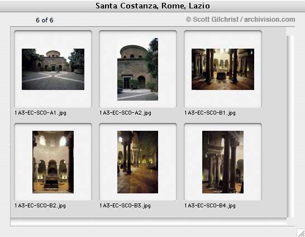
Task: Click the 6 of 6 image counter
Action: pyautogui.click(x=45, y=20)
